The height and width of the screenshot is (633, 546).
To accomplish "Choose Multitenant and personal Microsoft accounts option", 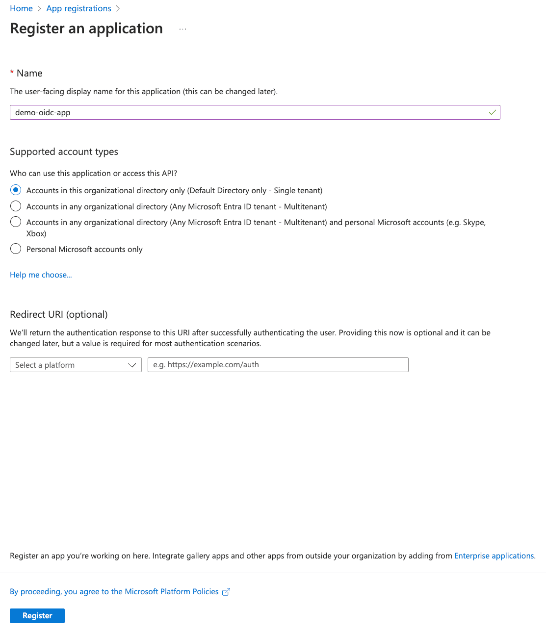I will point(15,222).
